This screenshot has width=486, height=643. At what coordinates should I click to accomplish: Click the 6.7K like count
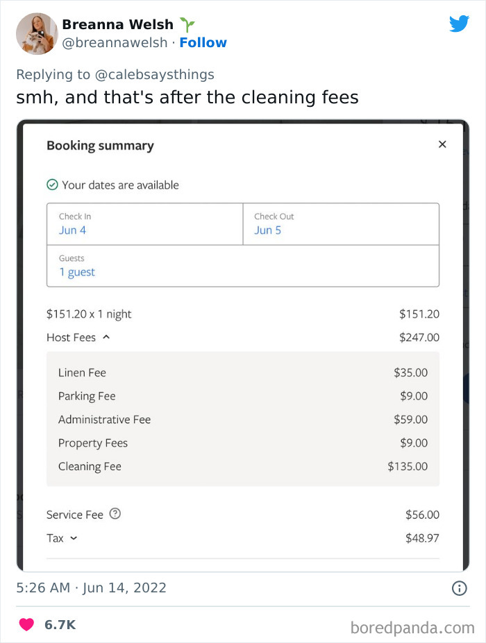point(59,624)
